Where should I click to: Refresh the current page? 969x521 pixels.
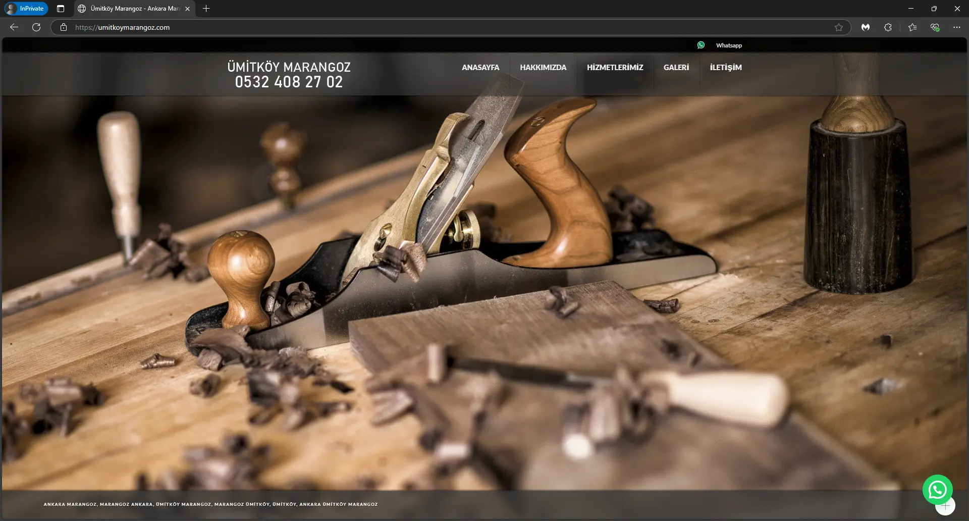pyautogui.click(x=36, y=27)
